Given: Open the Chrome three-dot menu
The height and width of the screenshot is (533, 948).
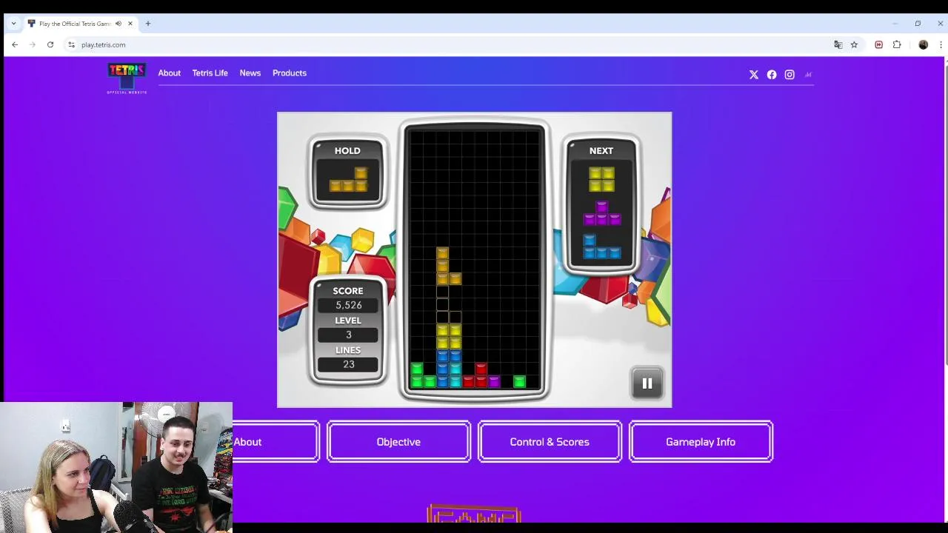Looking at the screenshot, I should point(941,45).
